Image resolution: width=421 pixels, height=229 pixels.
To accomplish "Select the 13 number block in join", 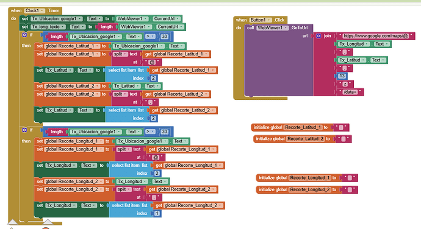I will [x=342, y=76].
